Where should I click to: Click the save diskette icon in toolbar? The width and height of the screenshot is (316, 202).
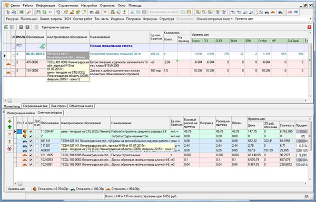[38, 12]
